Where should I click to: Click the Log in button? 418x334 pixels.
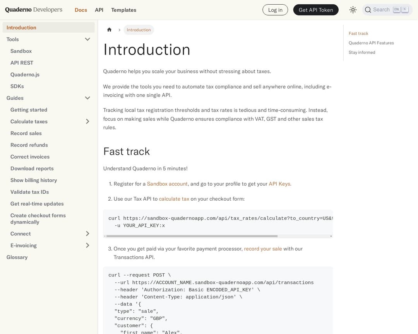[x=275, y=10]
